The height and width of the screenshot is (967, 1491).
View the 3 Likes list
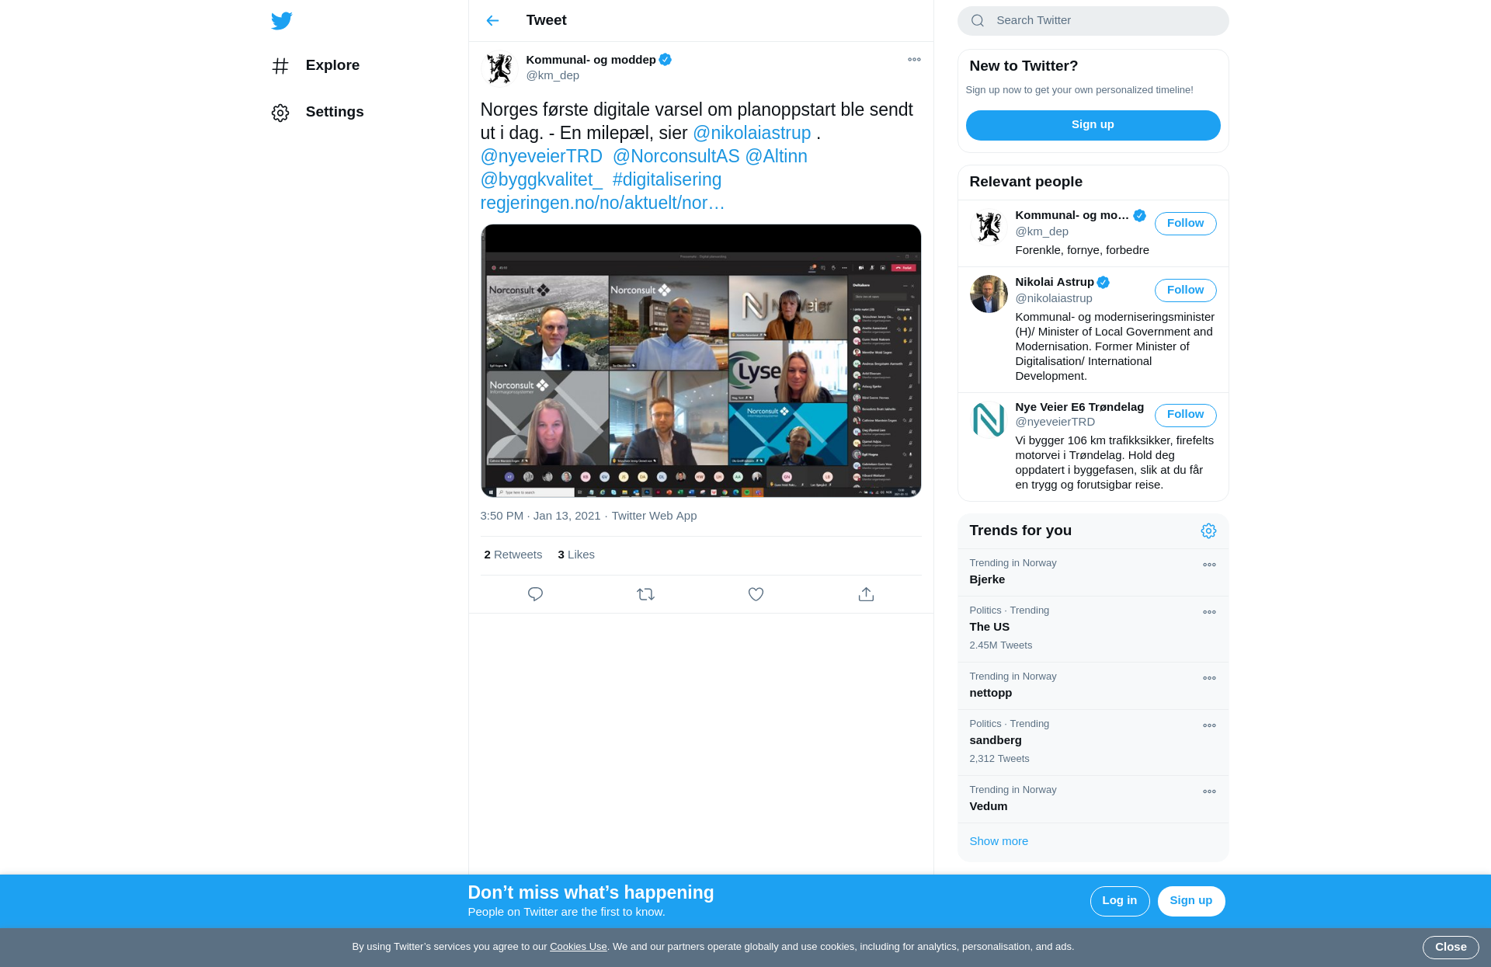coord(575,555)
